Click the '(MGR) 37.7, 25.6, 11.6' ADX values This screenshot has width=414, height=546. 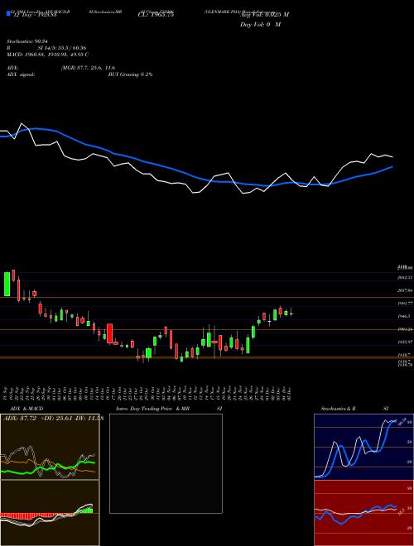click(x=88, y=68)
